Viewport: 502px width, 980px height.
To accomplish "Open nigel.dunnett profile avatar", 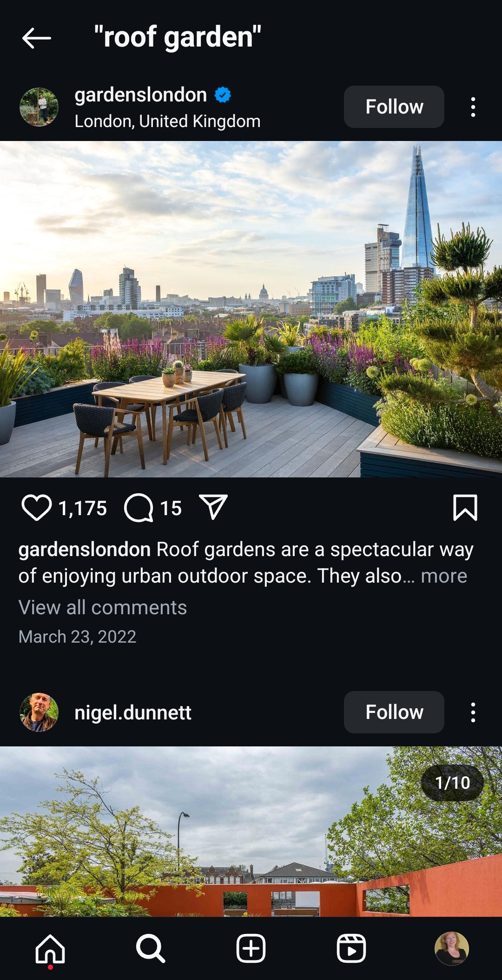I will pos(39,712).
